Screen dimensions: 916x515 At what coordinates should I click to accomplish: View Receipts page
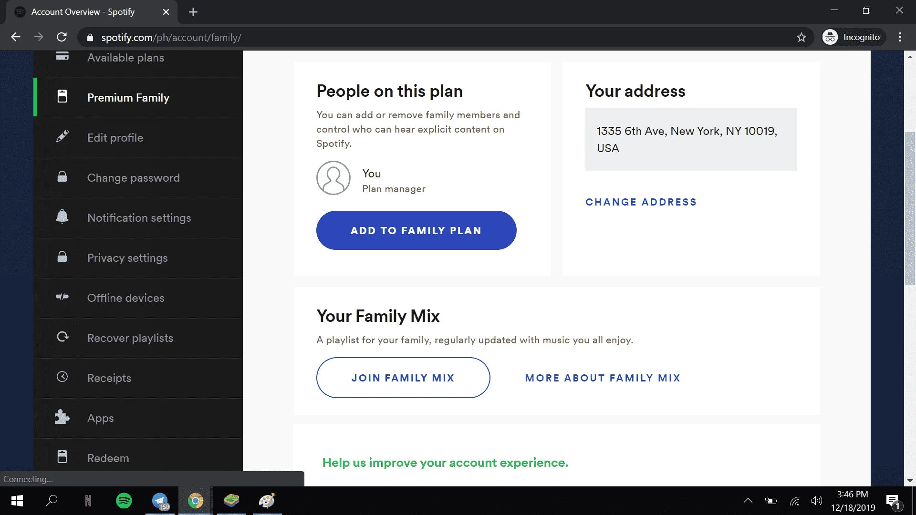[x=138, y=378]
